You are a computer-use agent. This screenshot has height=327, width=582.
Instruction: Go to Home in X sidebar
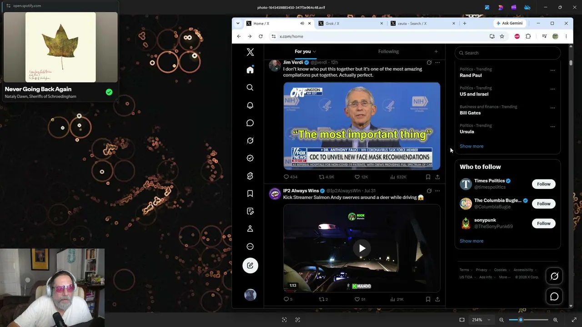250,69
